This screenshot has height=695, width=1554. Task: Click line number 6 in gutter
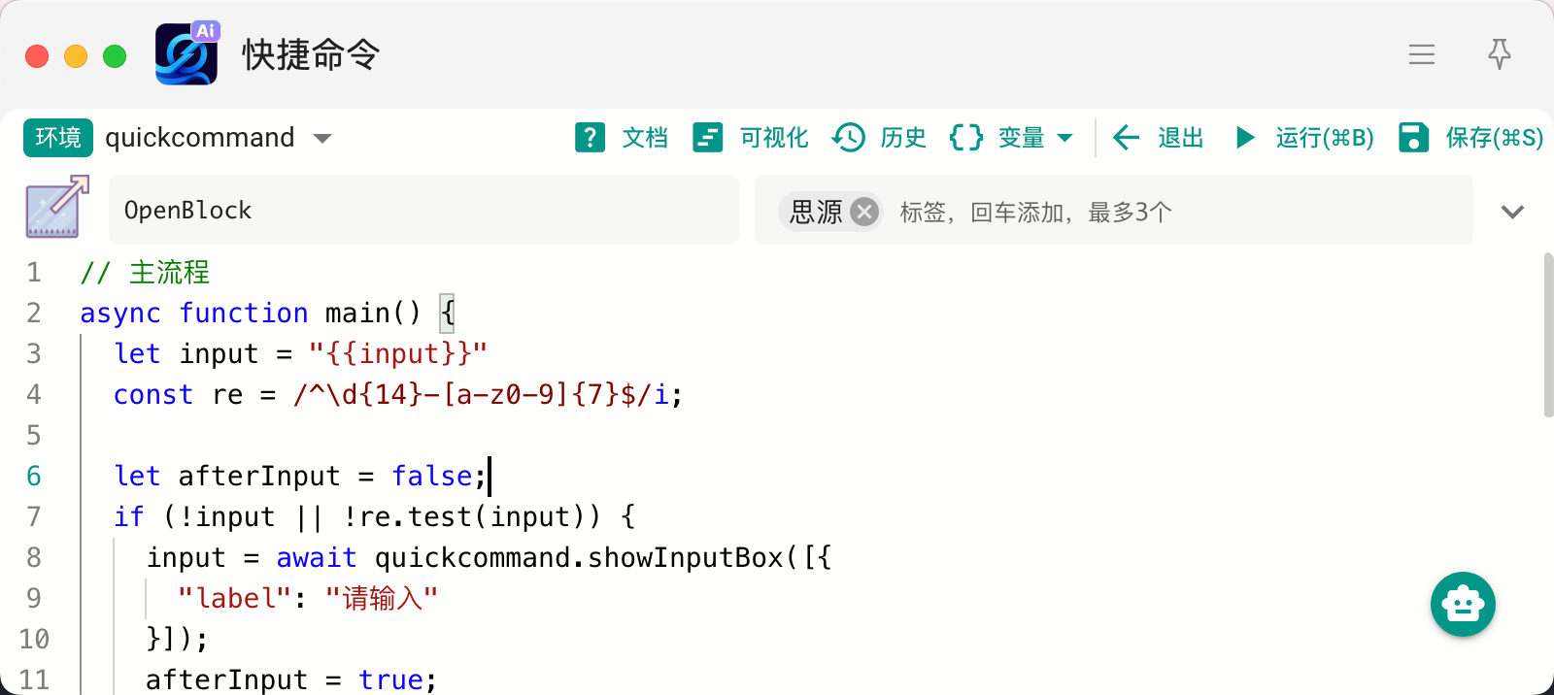click(34, 476)
